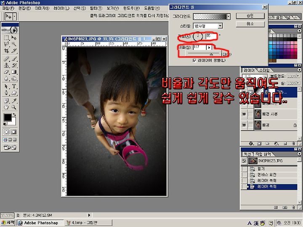The width and height of the screenshot is (303, 227).
Task: Select the Rectangular Marquee tool
Action: point(6,37)
